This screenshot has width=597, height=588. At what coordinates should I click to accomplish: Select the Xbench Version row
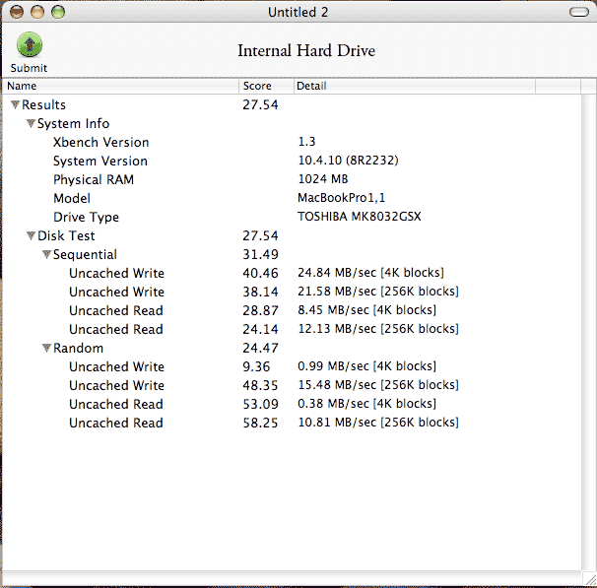point(292,142)
